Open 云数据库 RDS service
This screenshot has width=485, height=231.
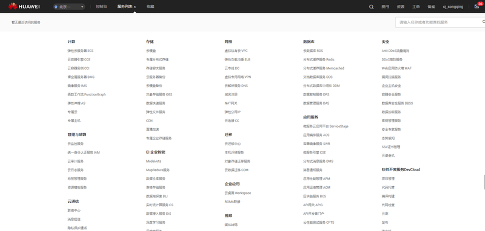coord(313,51)
